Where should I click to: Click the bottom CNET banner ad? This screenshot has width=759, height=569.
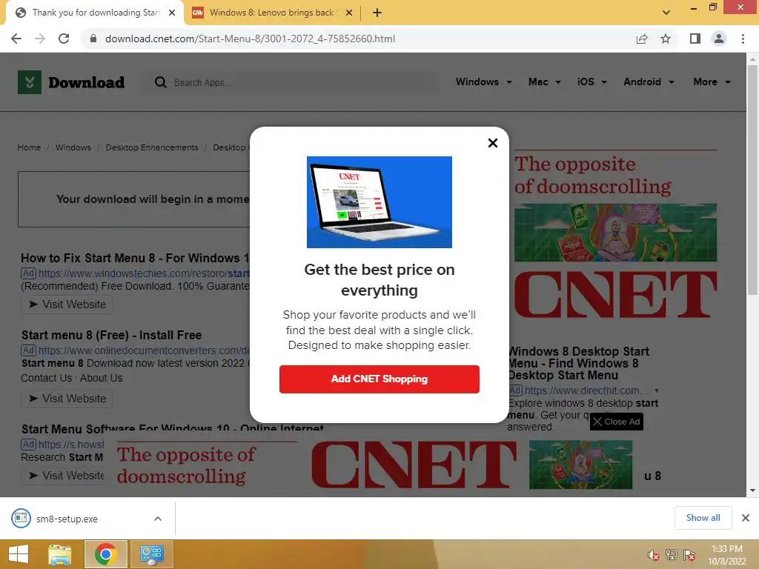point(374,465)
